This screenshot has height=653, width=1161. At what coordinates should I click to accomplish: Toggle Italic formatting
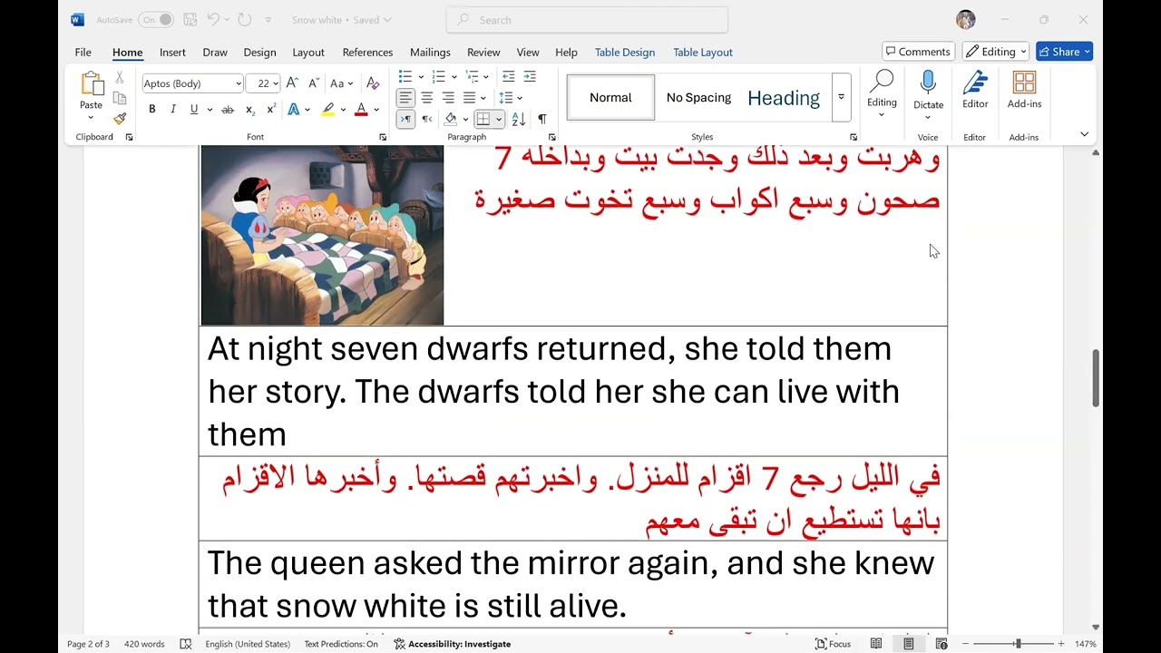(172, 110)
